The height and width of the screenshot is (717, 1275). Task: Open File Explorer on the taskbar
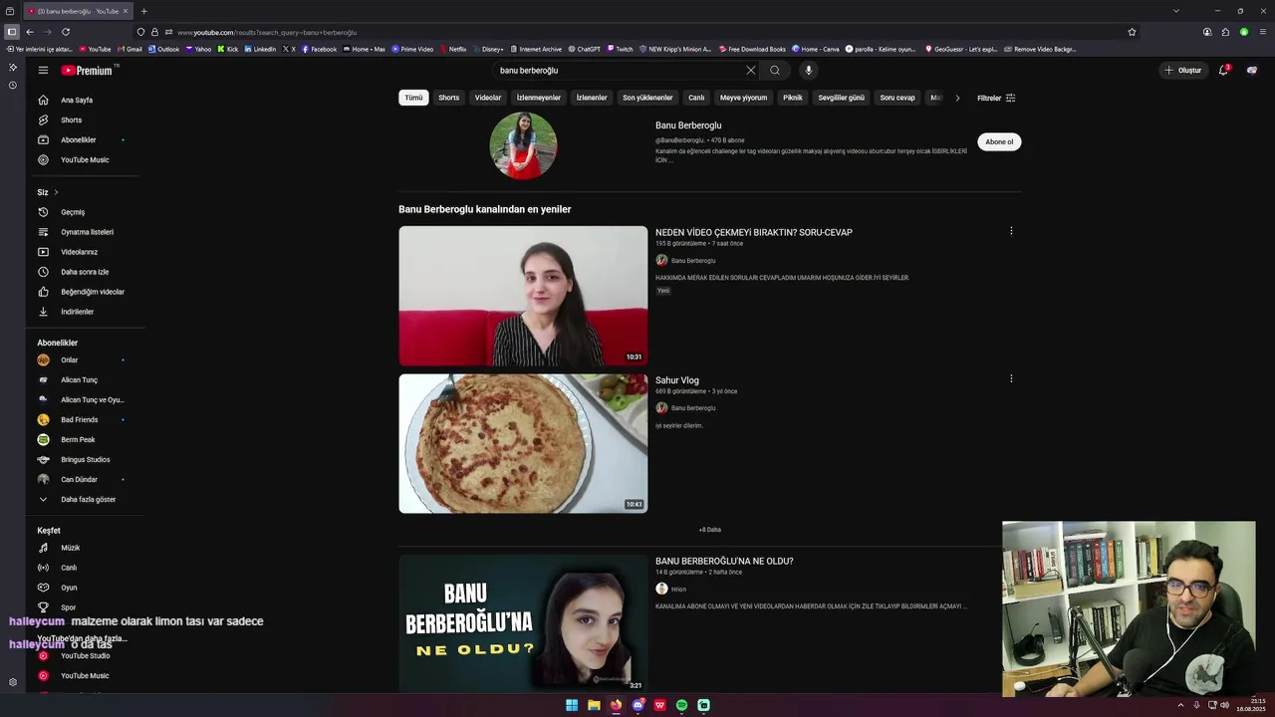click(594, 705)
